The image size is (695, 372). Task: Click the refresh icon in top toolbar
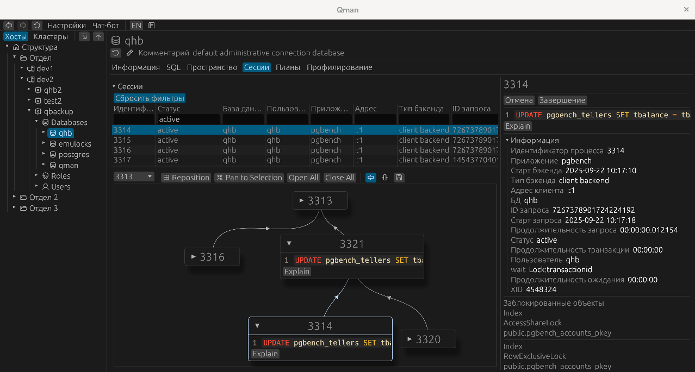coord(37,26)
